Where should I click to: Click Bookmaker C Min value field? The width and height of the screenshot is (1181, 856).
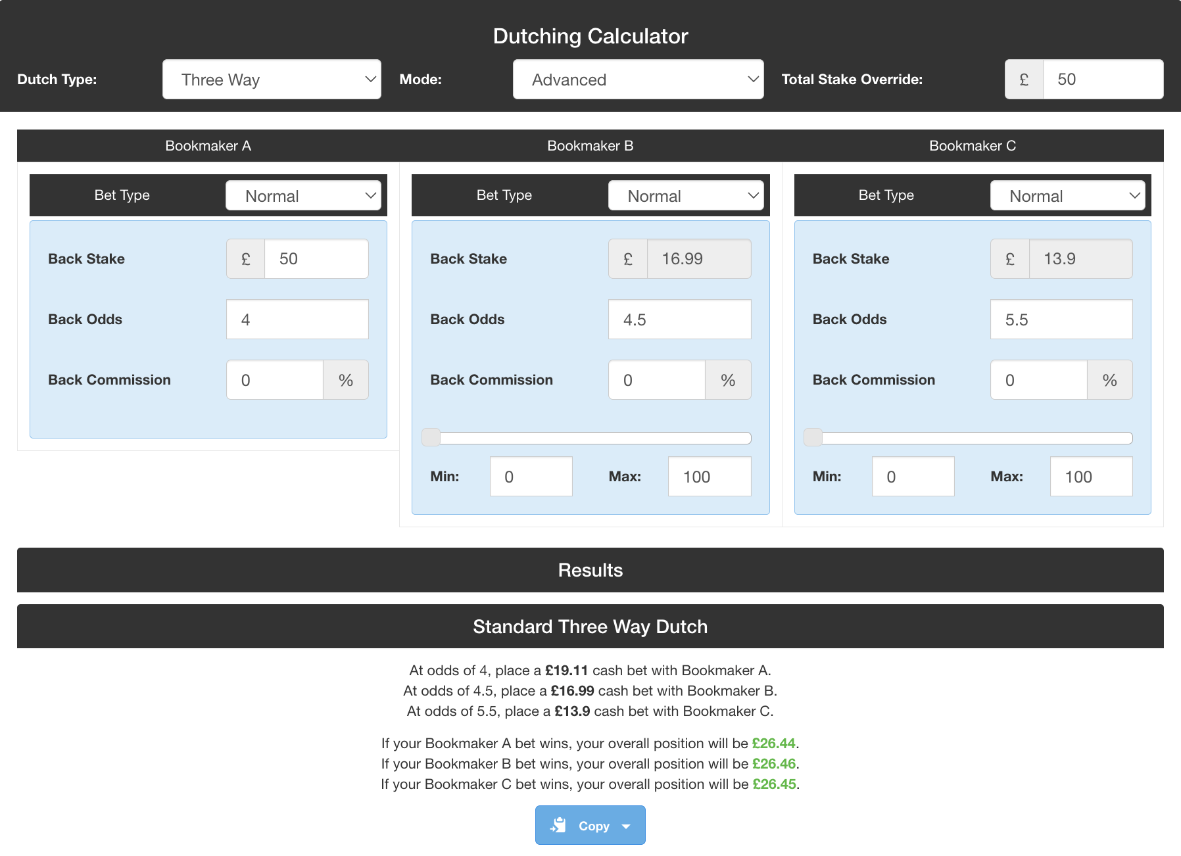coord(913,477)
